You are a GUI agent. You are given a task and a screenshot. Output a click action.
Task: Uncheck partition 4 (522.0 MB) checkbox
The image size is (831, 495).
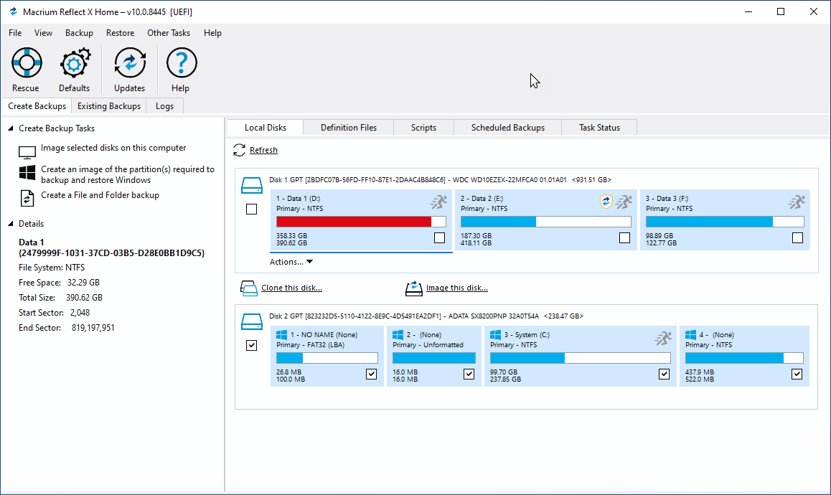(797, 374)
